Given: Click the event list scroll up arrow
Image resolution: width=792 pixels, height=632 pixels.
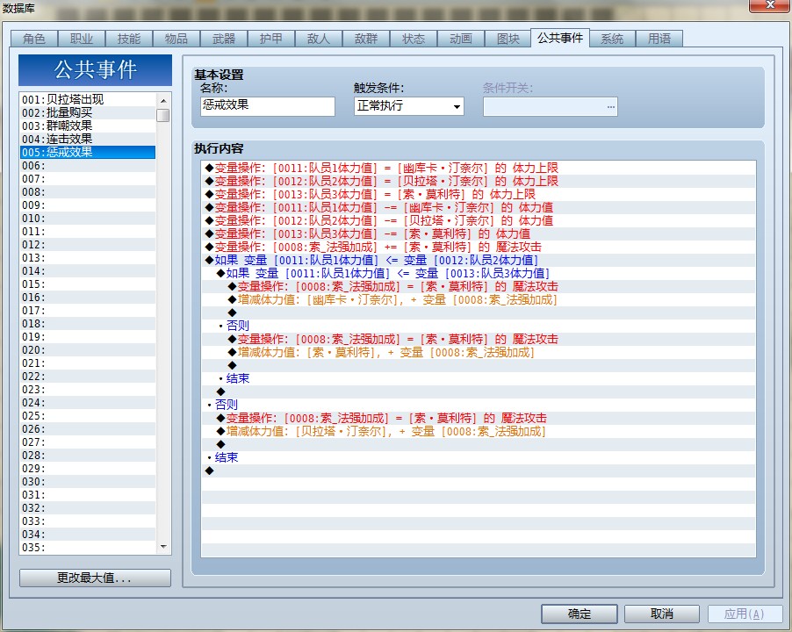Looking at the screenshot, I should point(163,100).
